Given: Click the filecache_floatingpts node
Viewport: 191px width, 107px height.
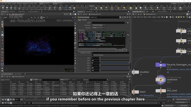Looking at the screenshot, I should click(x=161, y=65).
